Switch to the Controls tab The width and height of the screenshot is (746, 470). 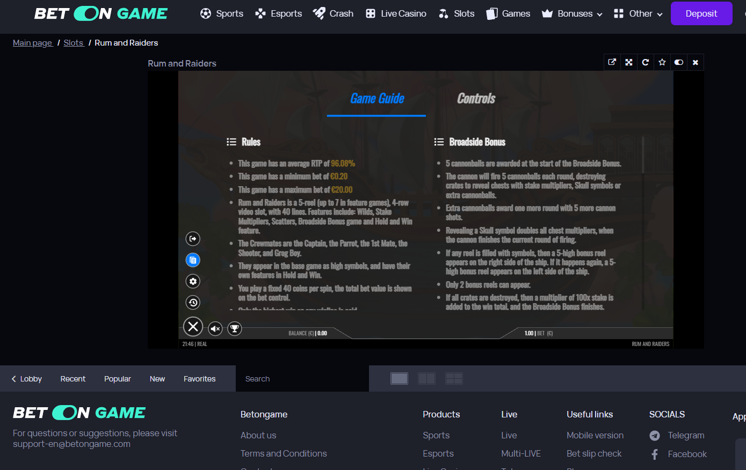[476, 99]
